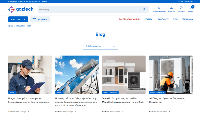Click the compare products icon
Viewport: 200px width, 115px height.
pos(171,8)
